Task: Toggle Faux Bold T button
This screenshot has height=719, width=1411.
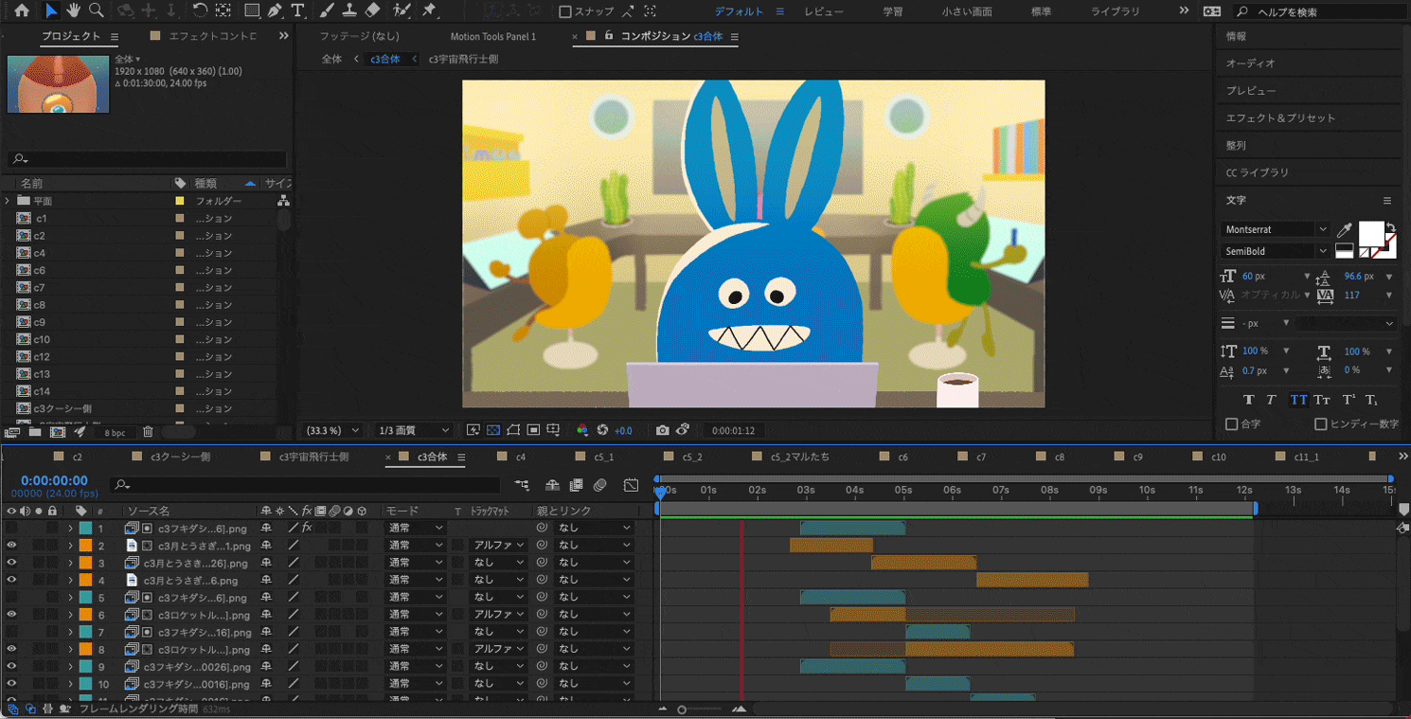Action: click(1248, 400)
